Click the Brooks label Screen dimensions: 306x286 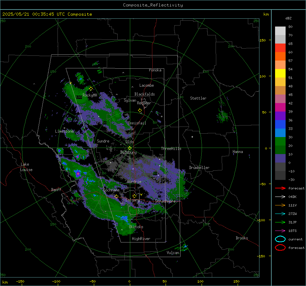click(242, 238)
